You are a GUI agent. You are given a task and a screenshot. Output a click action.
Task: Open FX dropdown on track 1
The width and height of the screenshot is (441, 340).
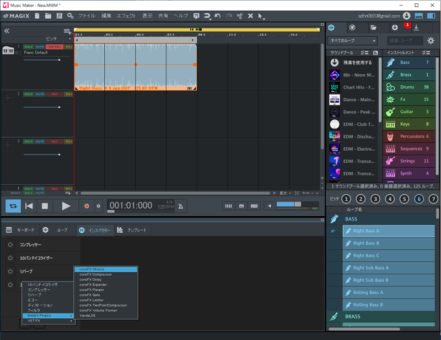(69, 47)
